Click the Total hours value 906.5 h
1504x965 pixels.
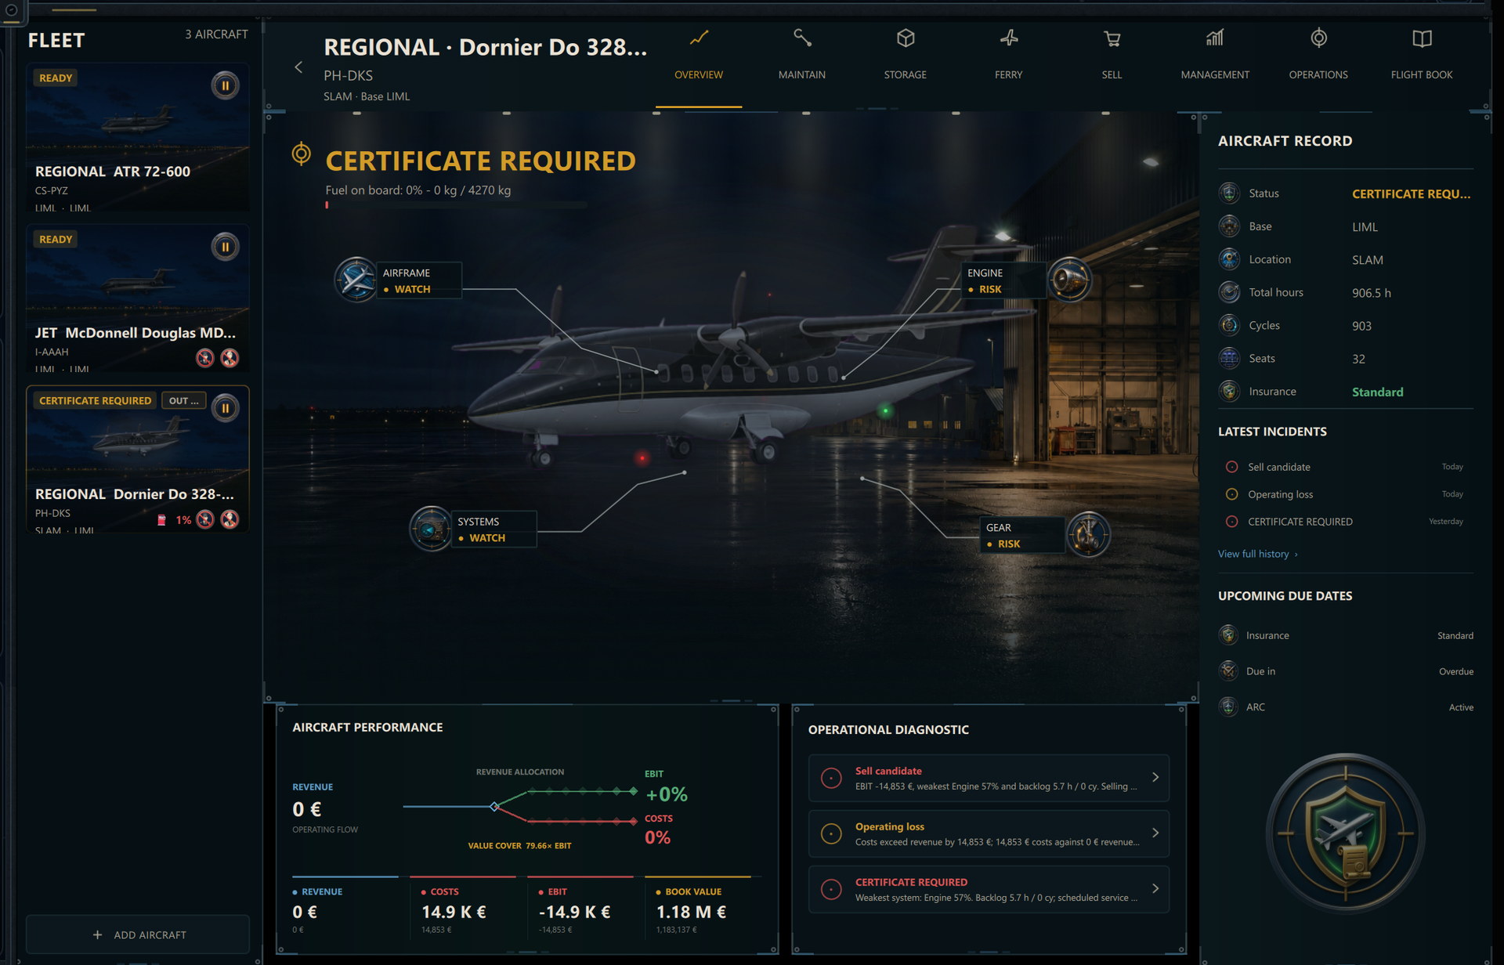pos(1371,292)
